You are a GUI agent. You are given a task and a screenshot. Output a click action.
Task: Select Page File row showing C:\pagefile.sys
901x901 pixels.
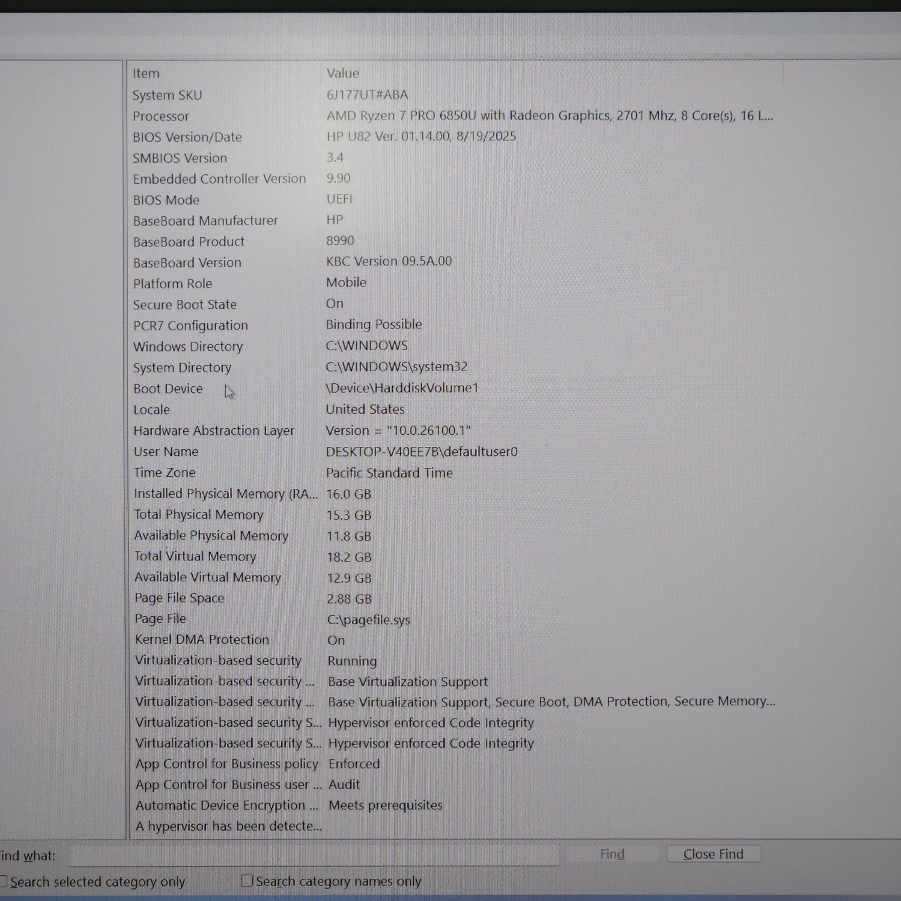tap(160, 619)
